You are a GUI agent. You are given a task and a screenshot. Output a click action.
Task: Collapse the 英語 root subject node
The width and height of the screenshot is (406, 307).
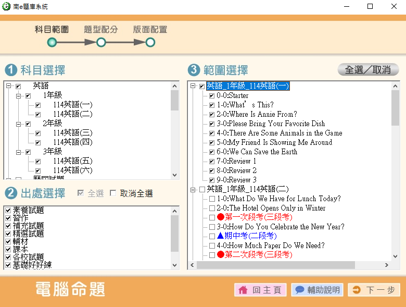click(x=9, y=86)
